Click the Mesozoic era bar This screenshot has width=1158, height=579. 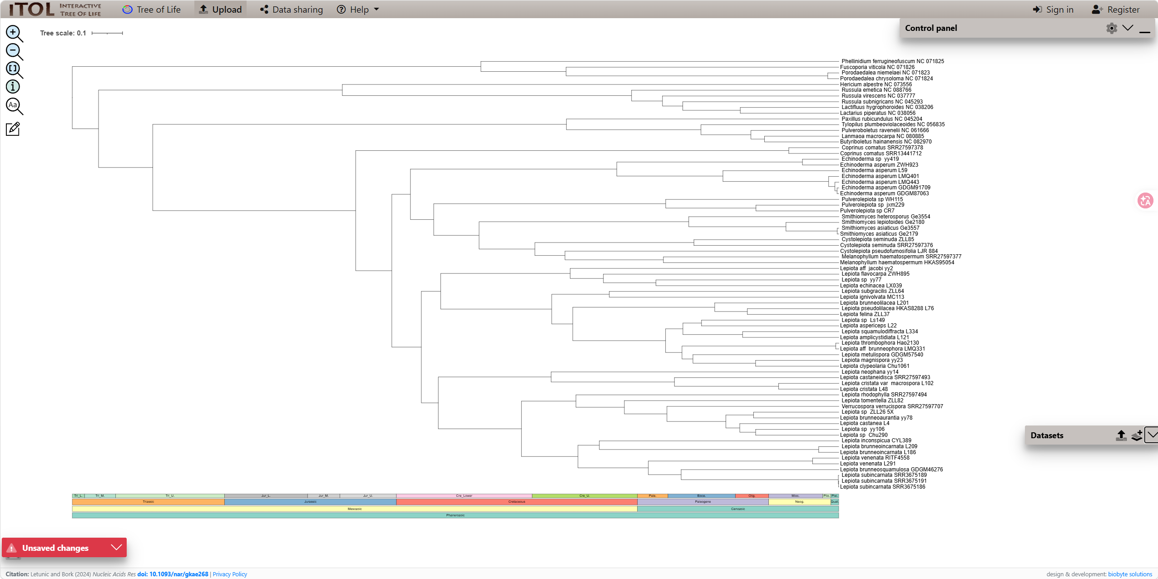click(355, 509)
